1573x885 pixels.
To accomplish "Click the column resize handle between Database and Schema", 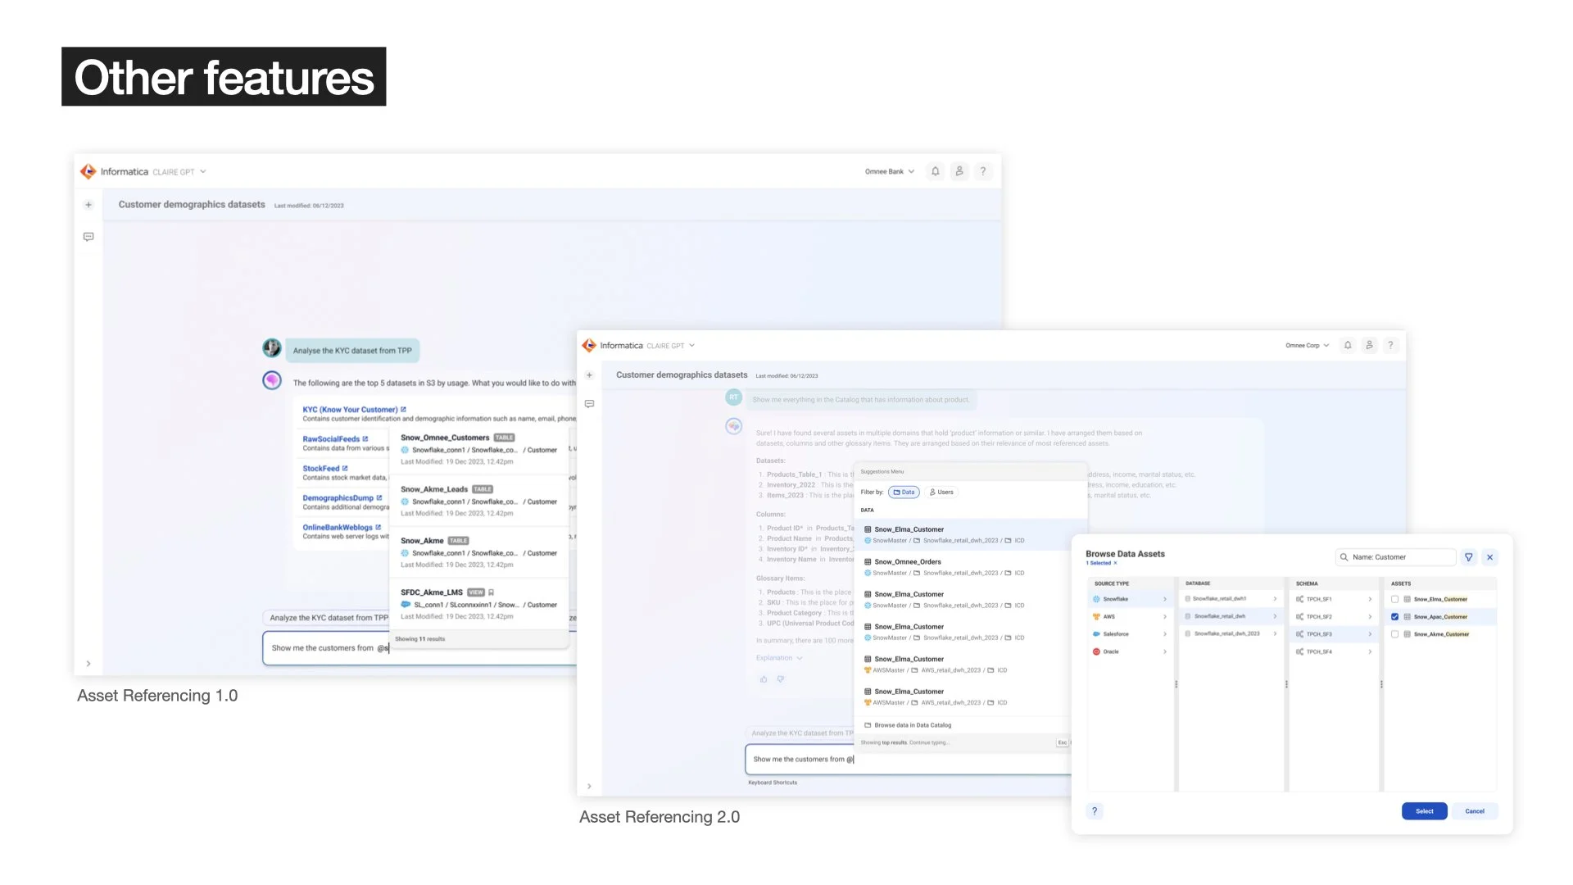I will point(1286,684).
